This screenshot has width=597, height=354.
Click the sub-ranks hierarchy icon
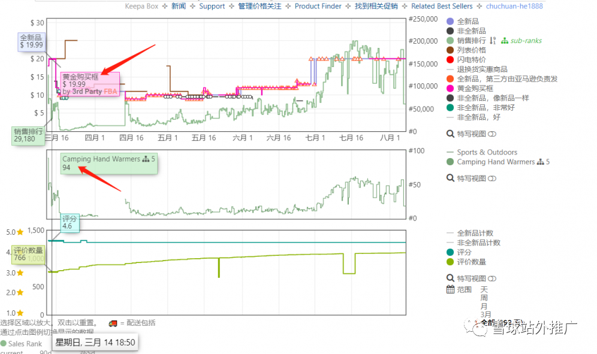point(505,41)
